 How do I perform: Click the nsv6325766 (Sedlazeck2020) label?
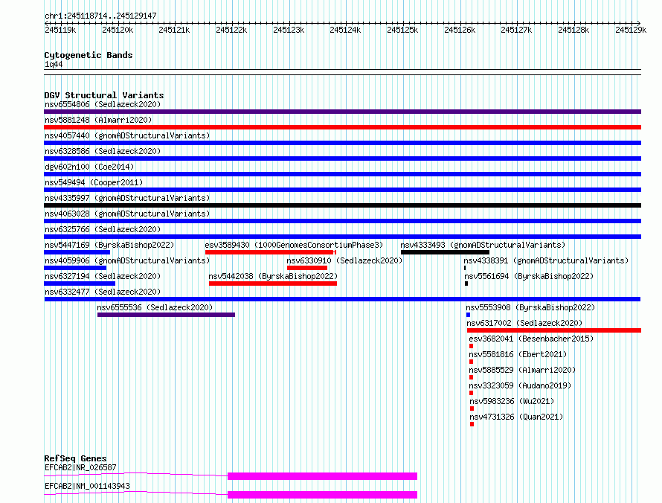click(103, 229)
